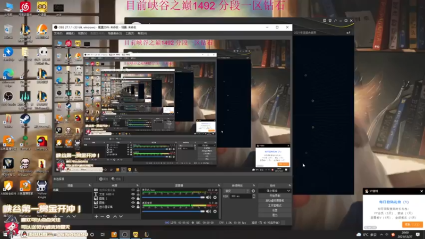Image resolution: width=425 pixels, height=239 pixels.
Task: Toggle lock on 文本 (GDI+) source
Action: (x=138, y=194)
